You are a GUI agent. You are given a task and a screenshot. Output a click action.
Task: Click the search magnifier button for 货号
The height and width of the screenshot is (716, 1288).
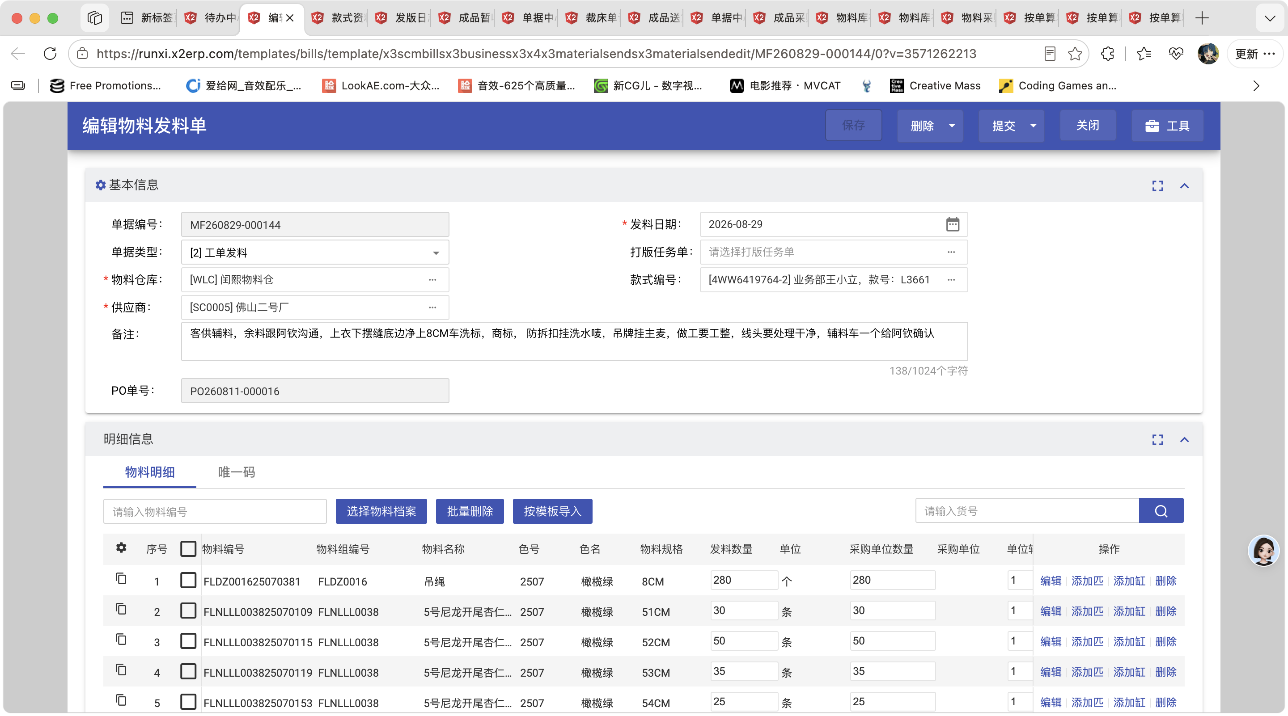1161,511
